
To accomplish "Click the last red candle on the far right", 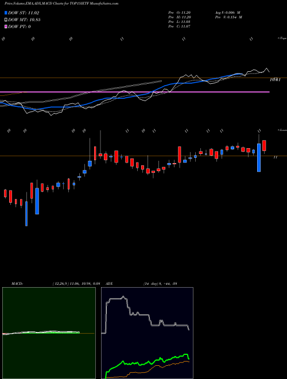I will pos(264,145).
